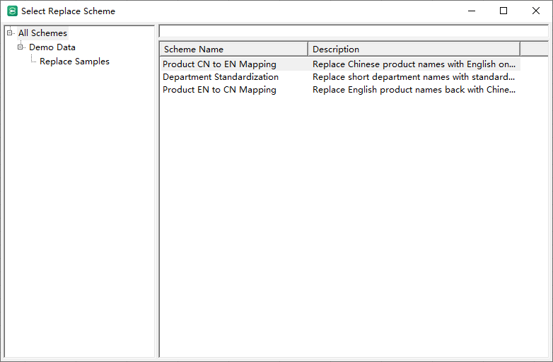The height and width of the screenshot is (362, 553).
Task: Minimize the Select Replace Scheme window
Action: tap(472, 11)
